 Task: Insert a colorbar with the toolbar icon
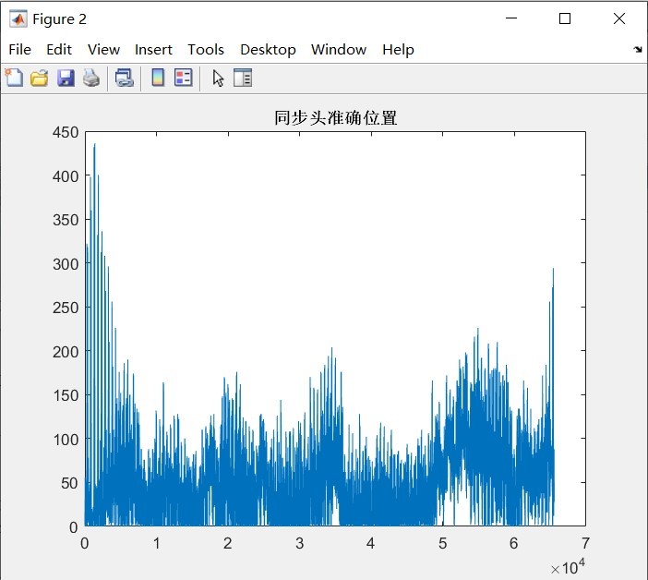click(158, 78)
